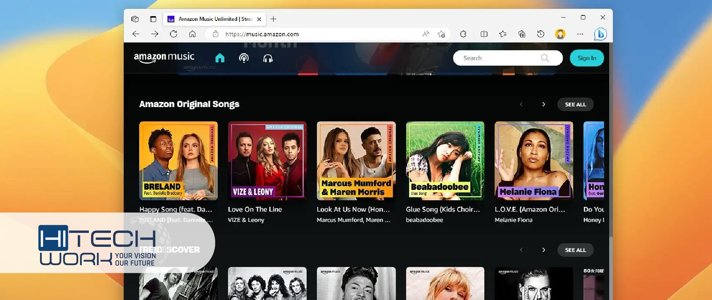
Task: See all in the Rediscover section
Action: (575, 250)
